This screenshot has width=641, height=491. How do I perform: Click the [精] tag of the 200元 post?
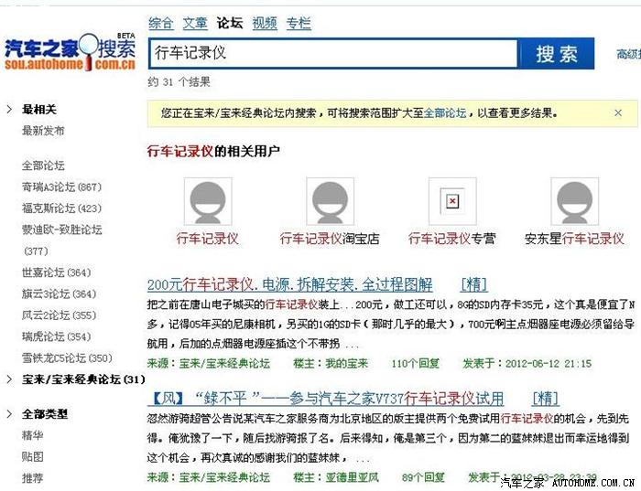pyautogui.click(x=473, y=285)
